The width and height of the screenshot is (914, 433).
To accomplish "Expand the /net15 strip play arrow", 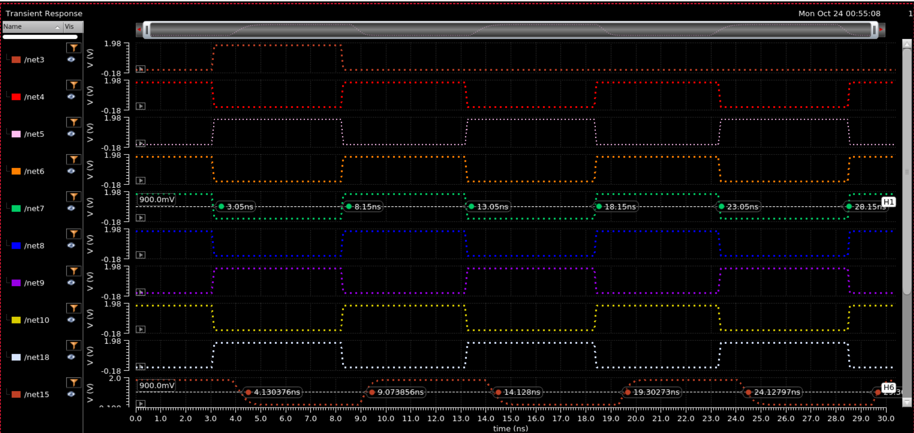I will pos(141,404).
